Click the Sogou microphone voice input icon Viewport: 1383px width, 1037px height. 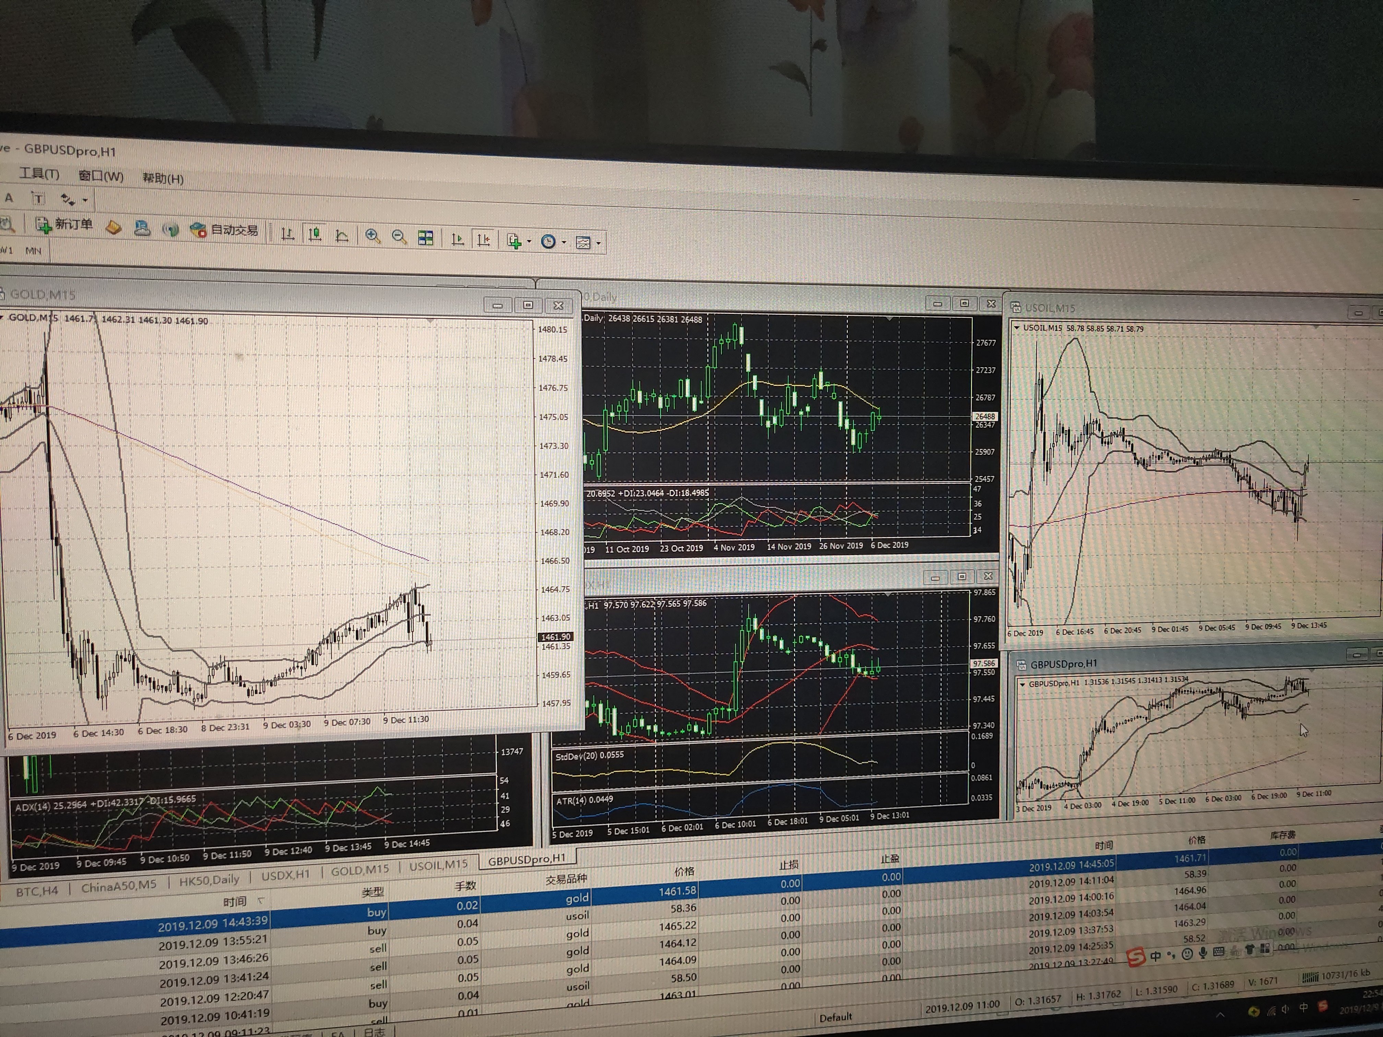[1202, 953]
